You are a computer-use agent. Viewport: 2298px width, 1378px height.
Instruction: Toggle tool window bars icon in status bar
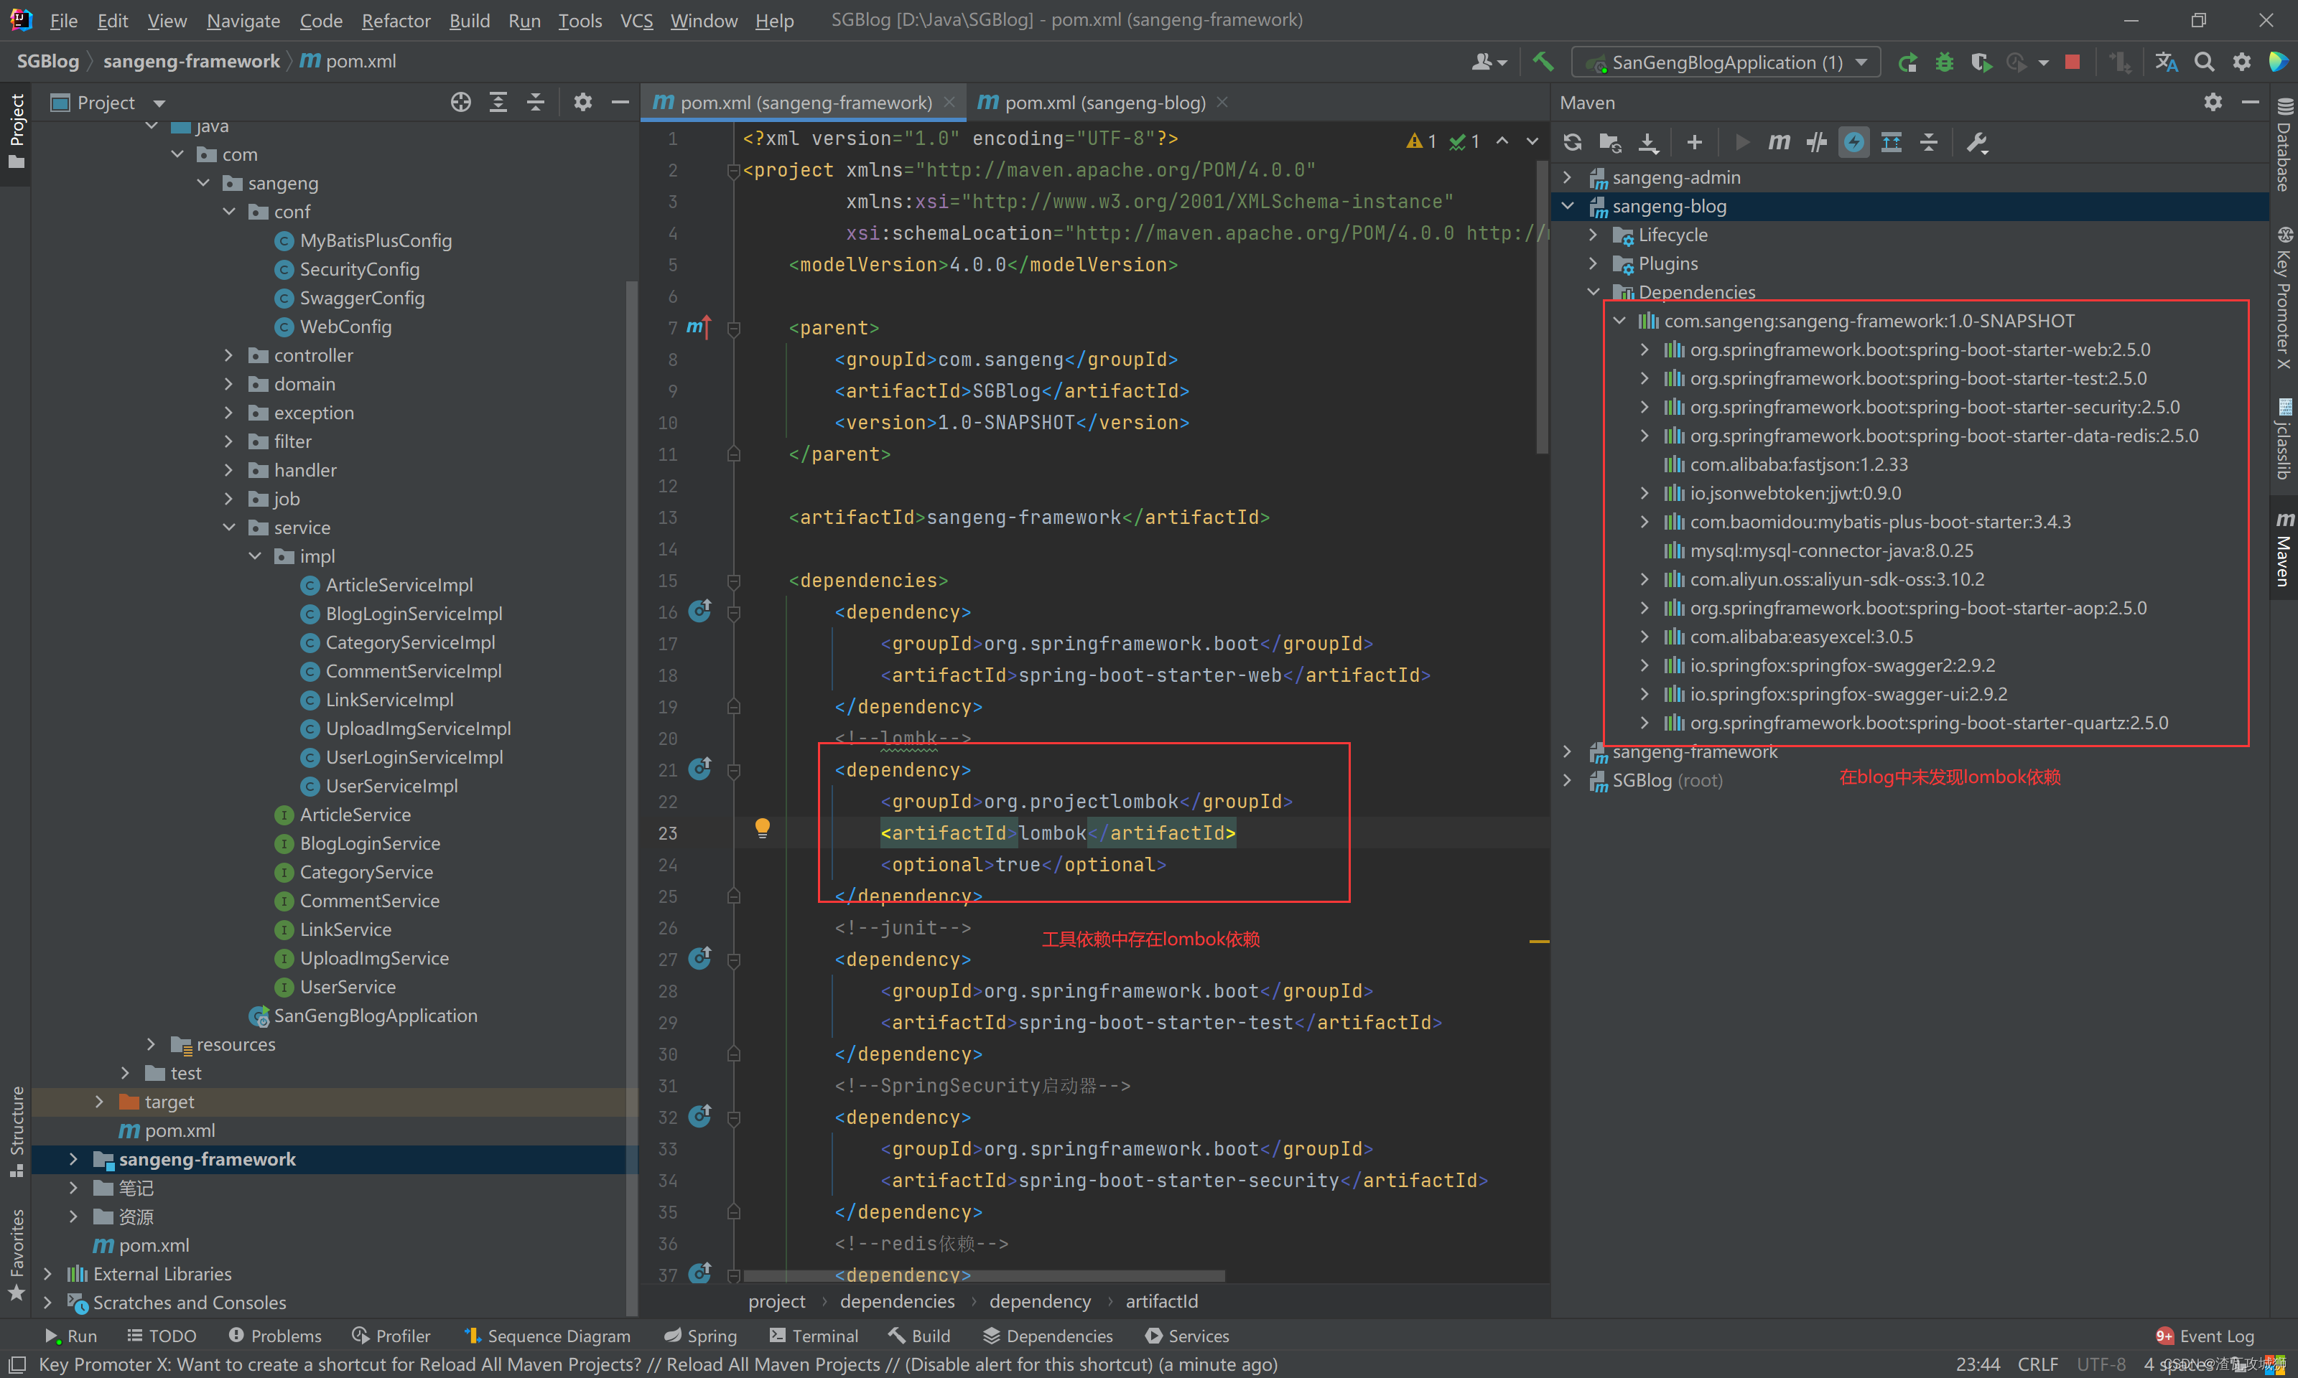(16, 1364)
